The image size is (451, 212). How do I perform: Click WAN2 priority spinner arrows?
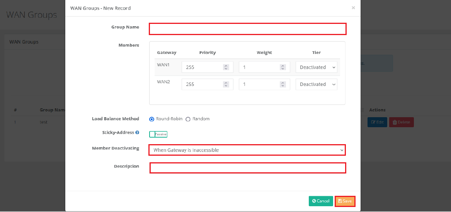pyautogui.click(x=226, y=84)
